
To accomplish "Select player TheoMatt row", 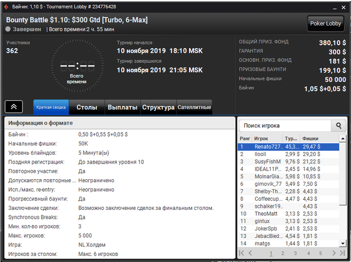I will pyautogui.click(x=288, y=214).
